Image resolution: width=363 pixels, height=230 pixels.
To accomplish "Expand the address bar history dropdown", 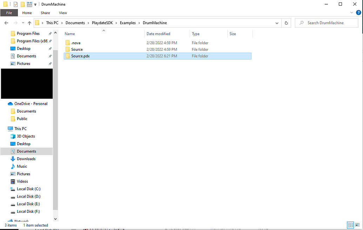I will point(277,23).
